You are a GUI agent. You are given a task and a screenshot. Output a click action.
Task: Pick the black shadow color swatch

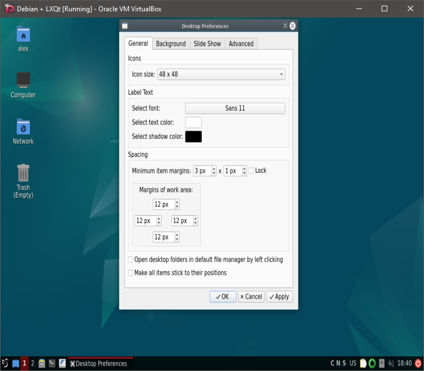click(x=193, y=137)
